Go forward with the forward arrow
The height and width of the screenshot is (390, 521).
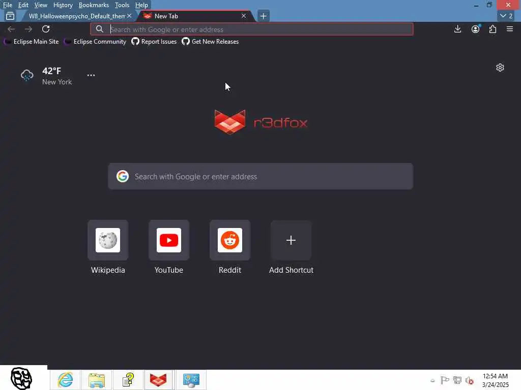pyautogui.click(x=28, y=29)
